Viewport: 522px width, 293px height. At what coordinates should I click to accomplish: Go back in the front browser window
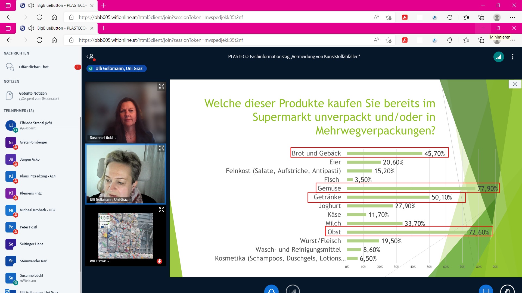(10, 40)
